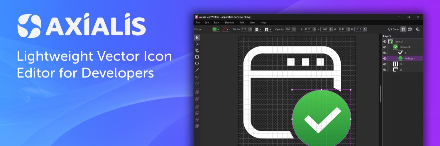Toggle visibility of the button-ok group
Screen dimensions: 440x146
click(385, 47)
